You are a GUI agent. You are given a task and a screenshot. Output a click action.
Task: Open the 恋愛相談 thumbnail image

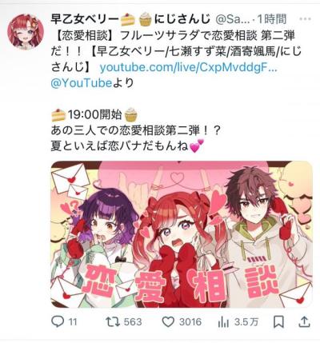182,234
